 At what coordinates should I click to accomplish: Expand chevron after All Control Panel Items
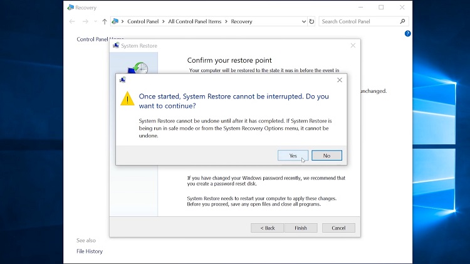(226, 21)
